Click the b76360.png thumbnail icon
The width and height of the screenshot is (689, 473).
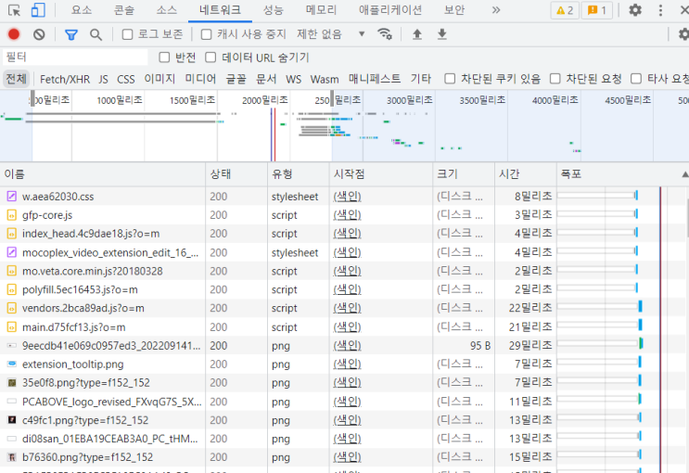coord(12,457)
